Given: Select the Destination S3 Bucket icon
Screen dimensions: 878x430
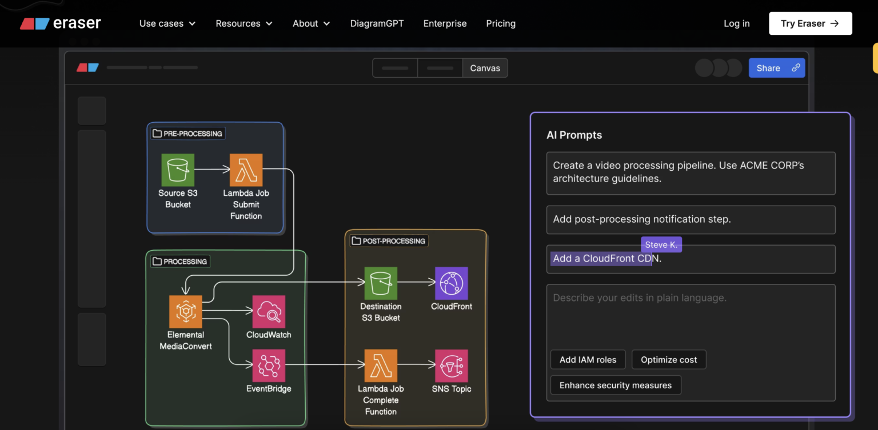Looking at the screenshot, I should point(381,283).
